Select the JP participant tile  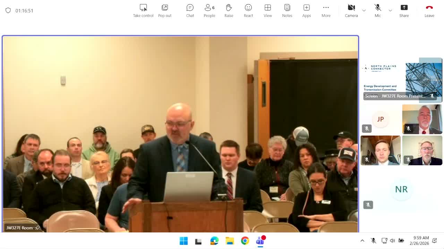tap(381, 119)
